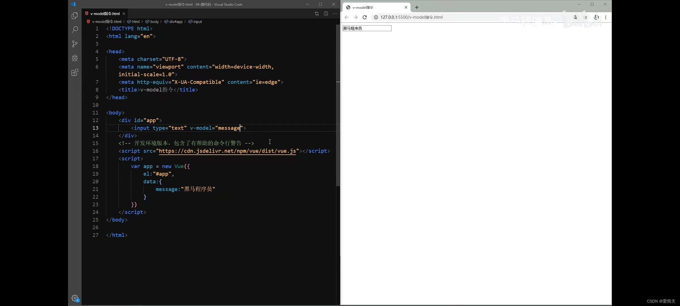Split the editor to the right

click(326, 14)
